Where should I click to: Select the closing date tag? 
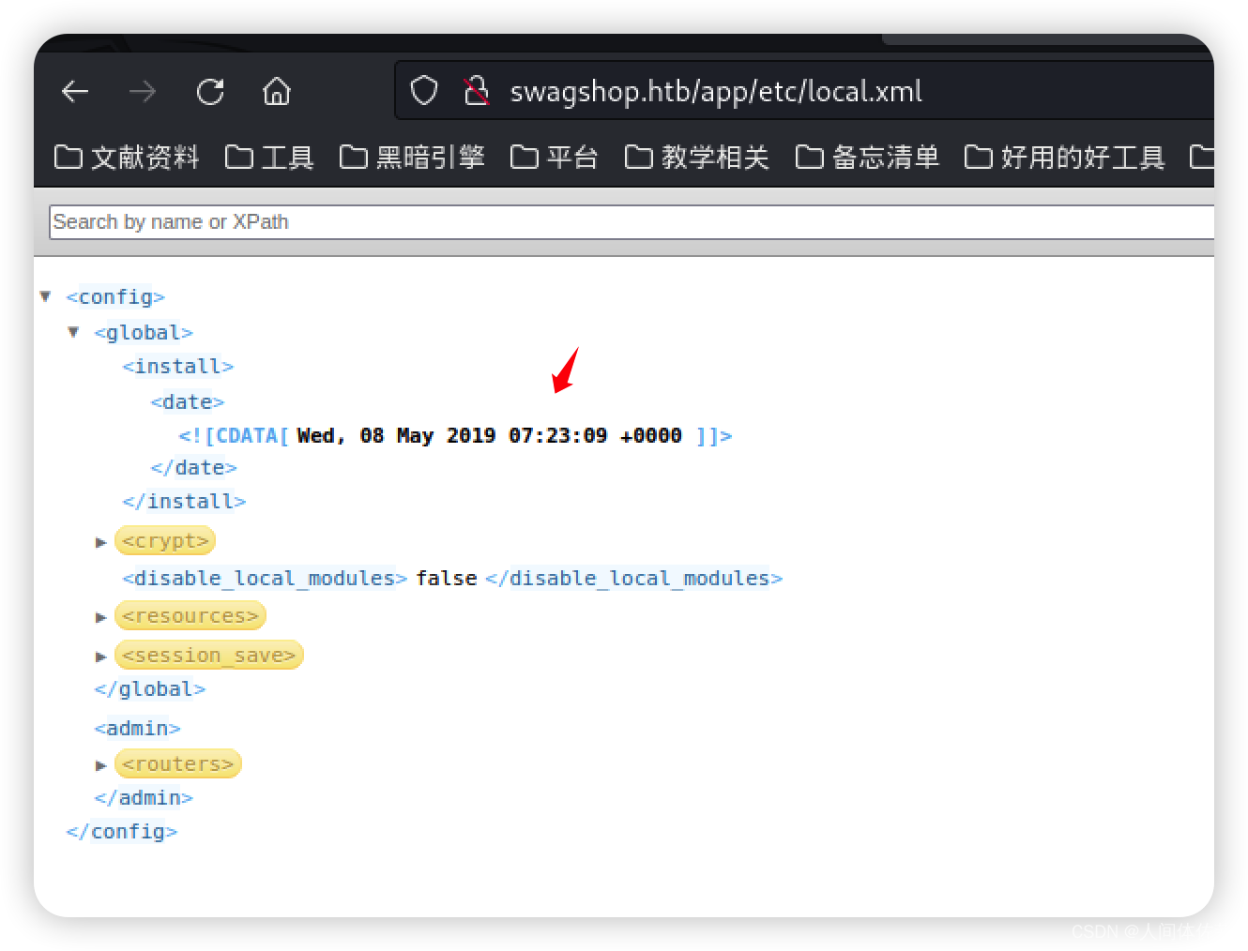point(194,467)
